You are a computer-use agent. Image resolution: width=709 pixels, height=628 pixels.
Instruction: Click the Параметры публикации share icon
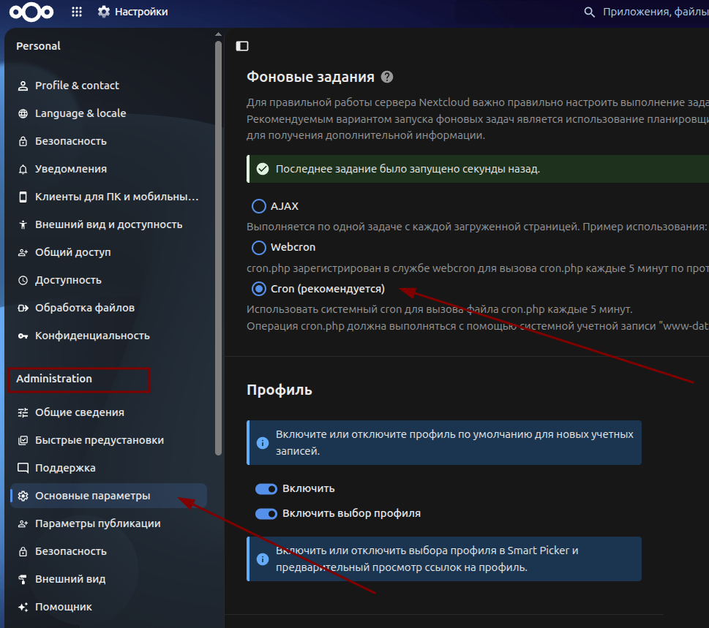(23, 523)
